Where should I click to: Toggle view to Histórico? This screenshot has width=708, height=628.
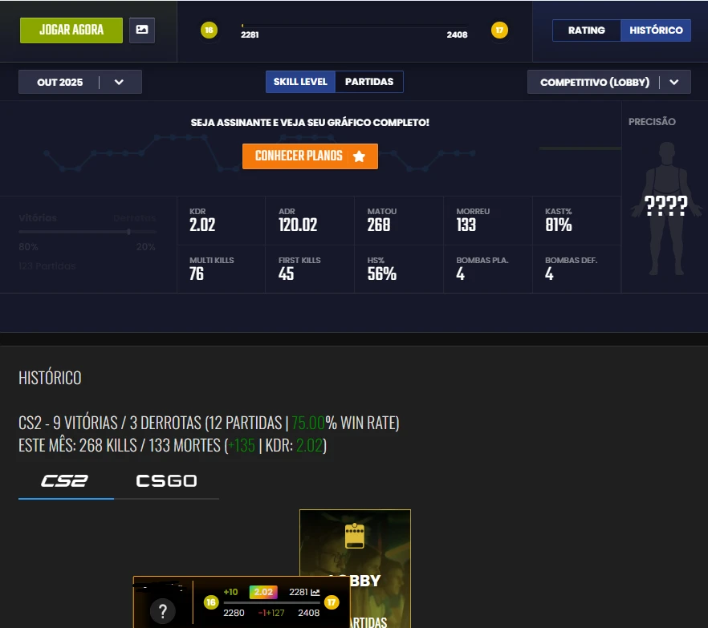tap(655, 30)
